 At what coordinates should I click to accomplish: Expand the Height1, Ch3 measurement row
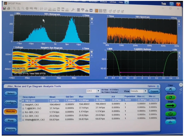(x=23, y=104)
